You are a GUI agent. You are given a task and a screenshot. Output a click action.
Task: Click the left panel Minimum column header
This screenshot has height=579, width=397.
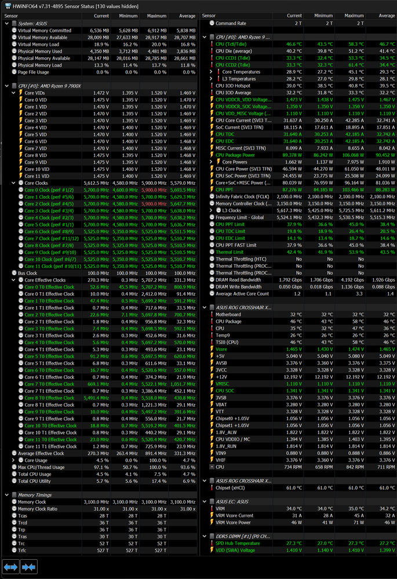[x=125, y=16]
